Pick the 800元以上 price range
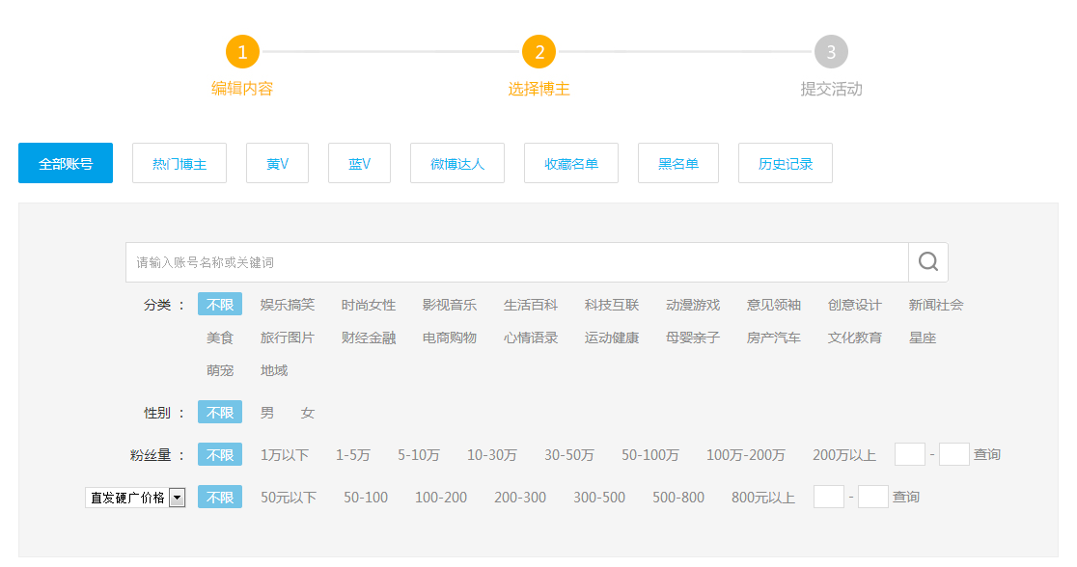1077x567 pixels. (x=763, y=498)
